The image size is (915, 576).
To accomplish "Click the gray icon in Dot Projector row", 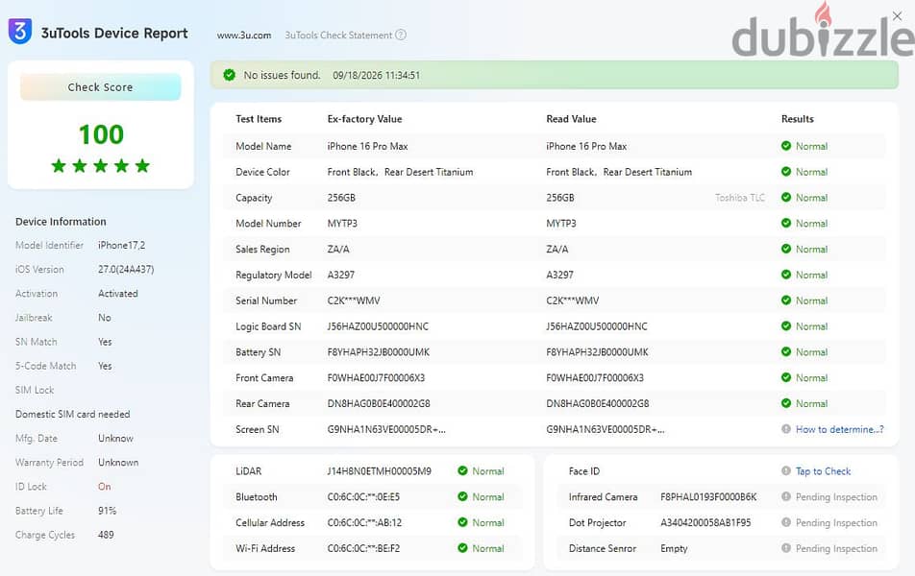I will click(786, 522).
